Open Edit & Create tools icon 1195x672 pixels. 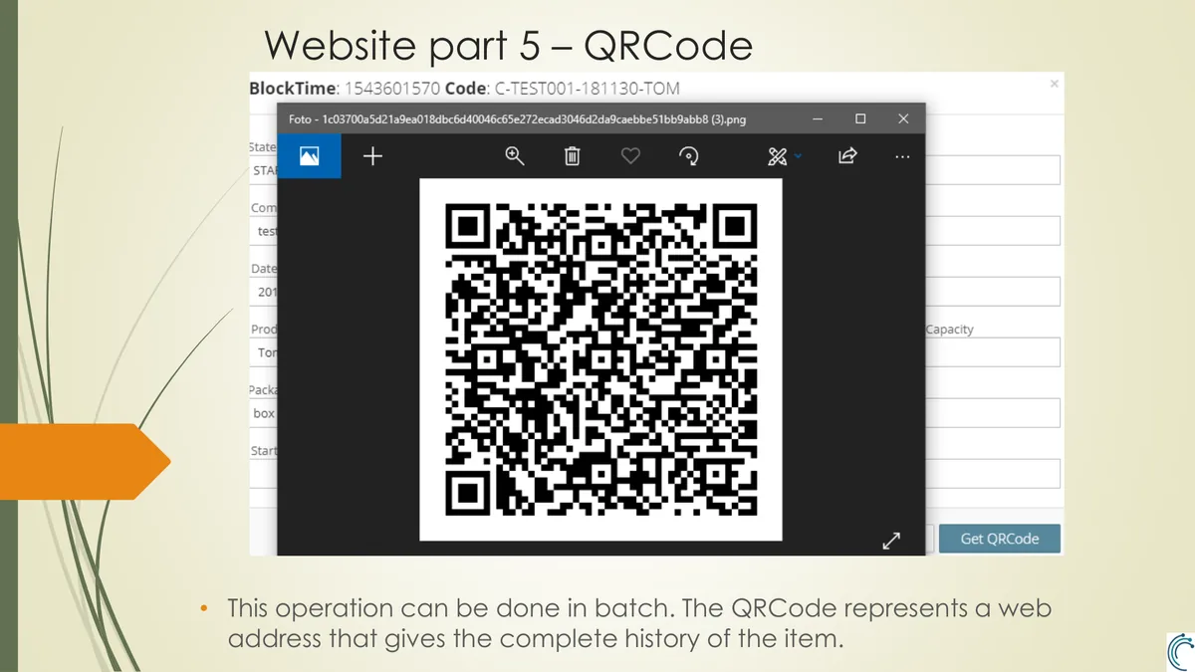click(x=778, y=156)
